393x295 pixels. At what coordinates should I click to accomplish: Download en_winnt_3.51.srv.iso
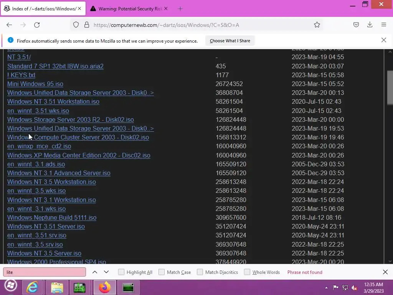click(36, 235)
